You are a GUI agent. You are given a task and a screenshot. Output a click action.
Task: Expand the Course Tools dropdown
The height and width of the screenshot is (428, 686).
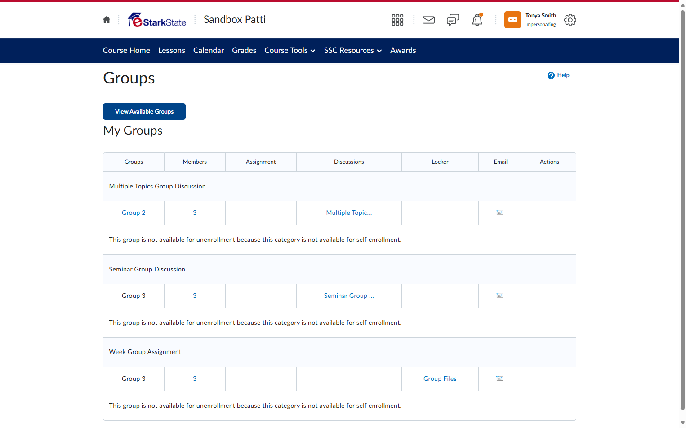pos(290,51)
